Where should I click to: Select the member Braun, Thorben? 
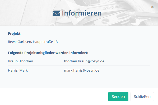click(20, 61)
